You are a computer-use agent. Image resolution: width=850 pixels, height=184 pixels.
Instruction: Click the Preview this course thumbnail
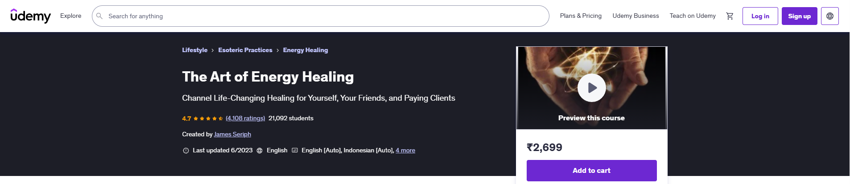click(591, 88)
